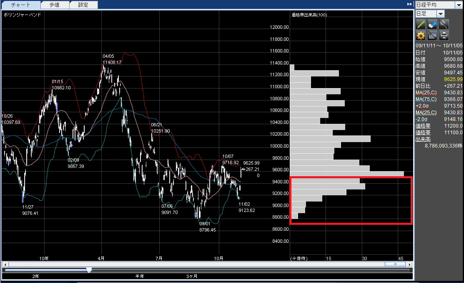Select the green pencil drawing tool

pyautogui.click(x=421, y=25)
